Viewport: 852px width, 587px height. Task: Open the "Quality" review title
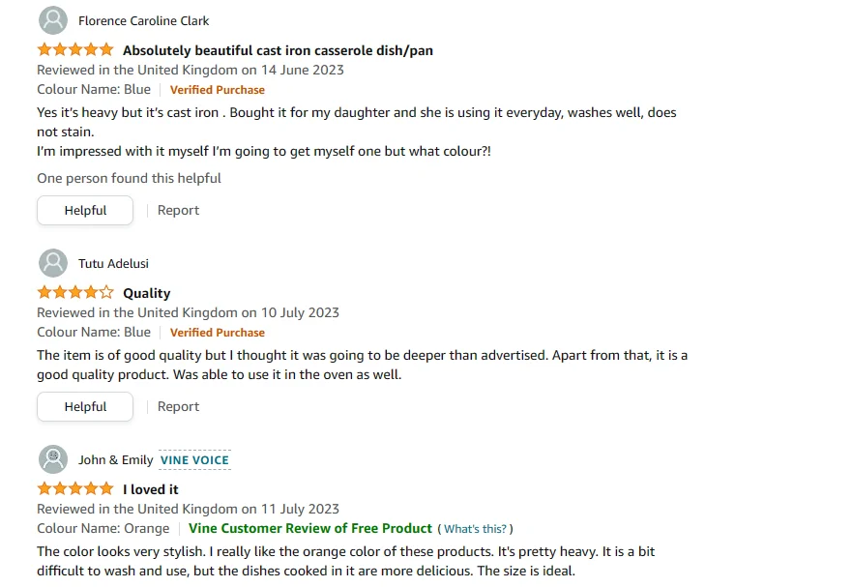pyautogui.click(x=146, y=293)
